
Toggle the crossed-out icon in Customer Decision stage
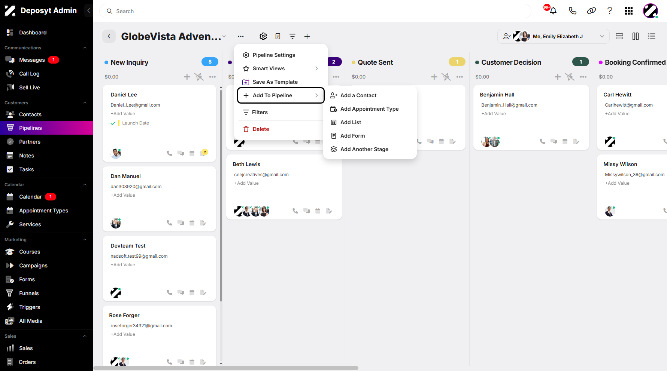click(x=570, y=77)
